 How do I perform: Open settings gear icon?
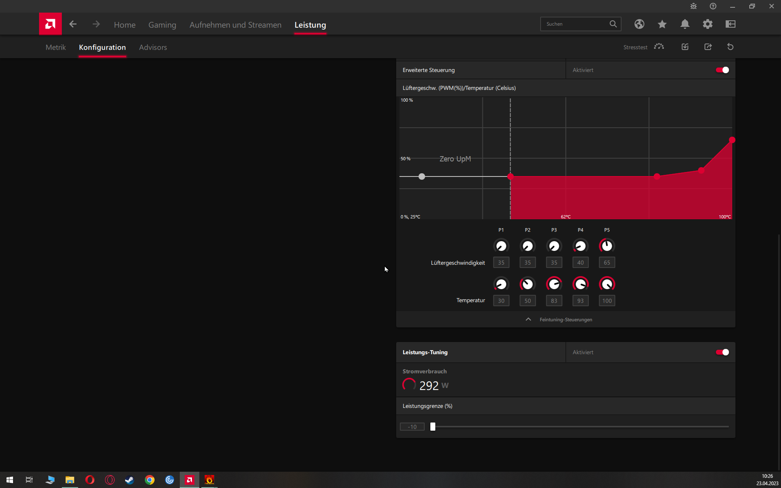[707, 24]
